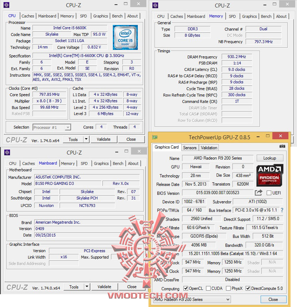Open the About tab in Memory window
Screen dimensions: 297x307
click(281, 16)
